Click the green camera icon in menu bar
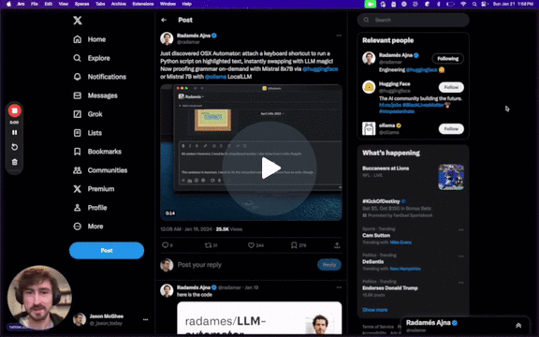The width and height of the screenshot is (539, 337). point(371,4)
